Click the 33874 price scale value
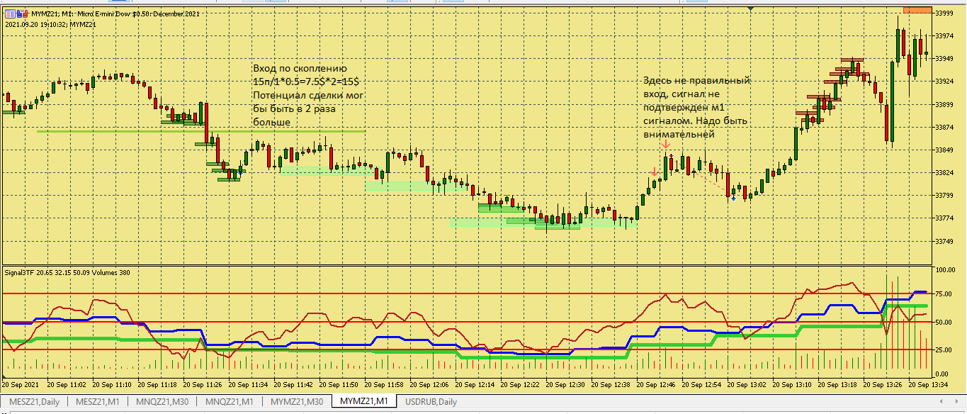Viewport: 967px width, 414px height. [944, 128]
